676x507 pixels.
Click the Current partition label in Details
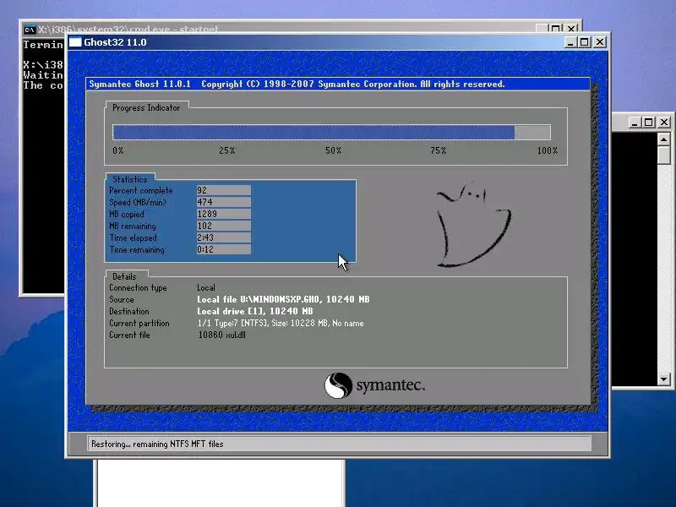(139, 323)
